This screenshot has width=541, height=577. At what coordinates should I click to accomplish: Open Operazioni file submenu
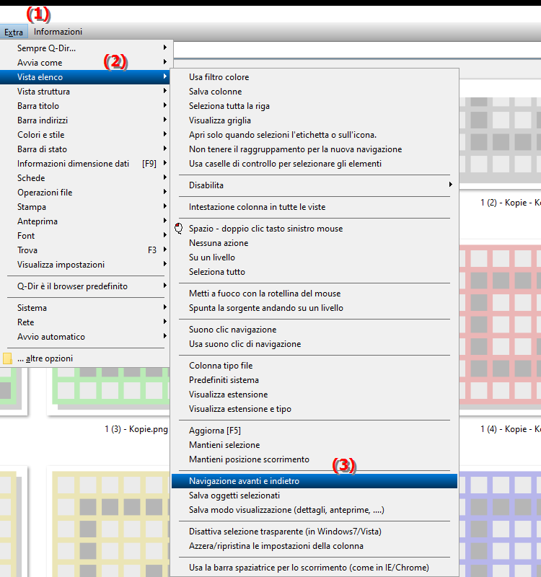tap(84, 192)
